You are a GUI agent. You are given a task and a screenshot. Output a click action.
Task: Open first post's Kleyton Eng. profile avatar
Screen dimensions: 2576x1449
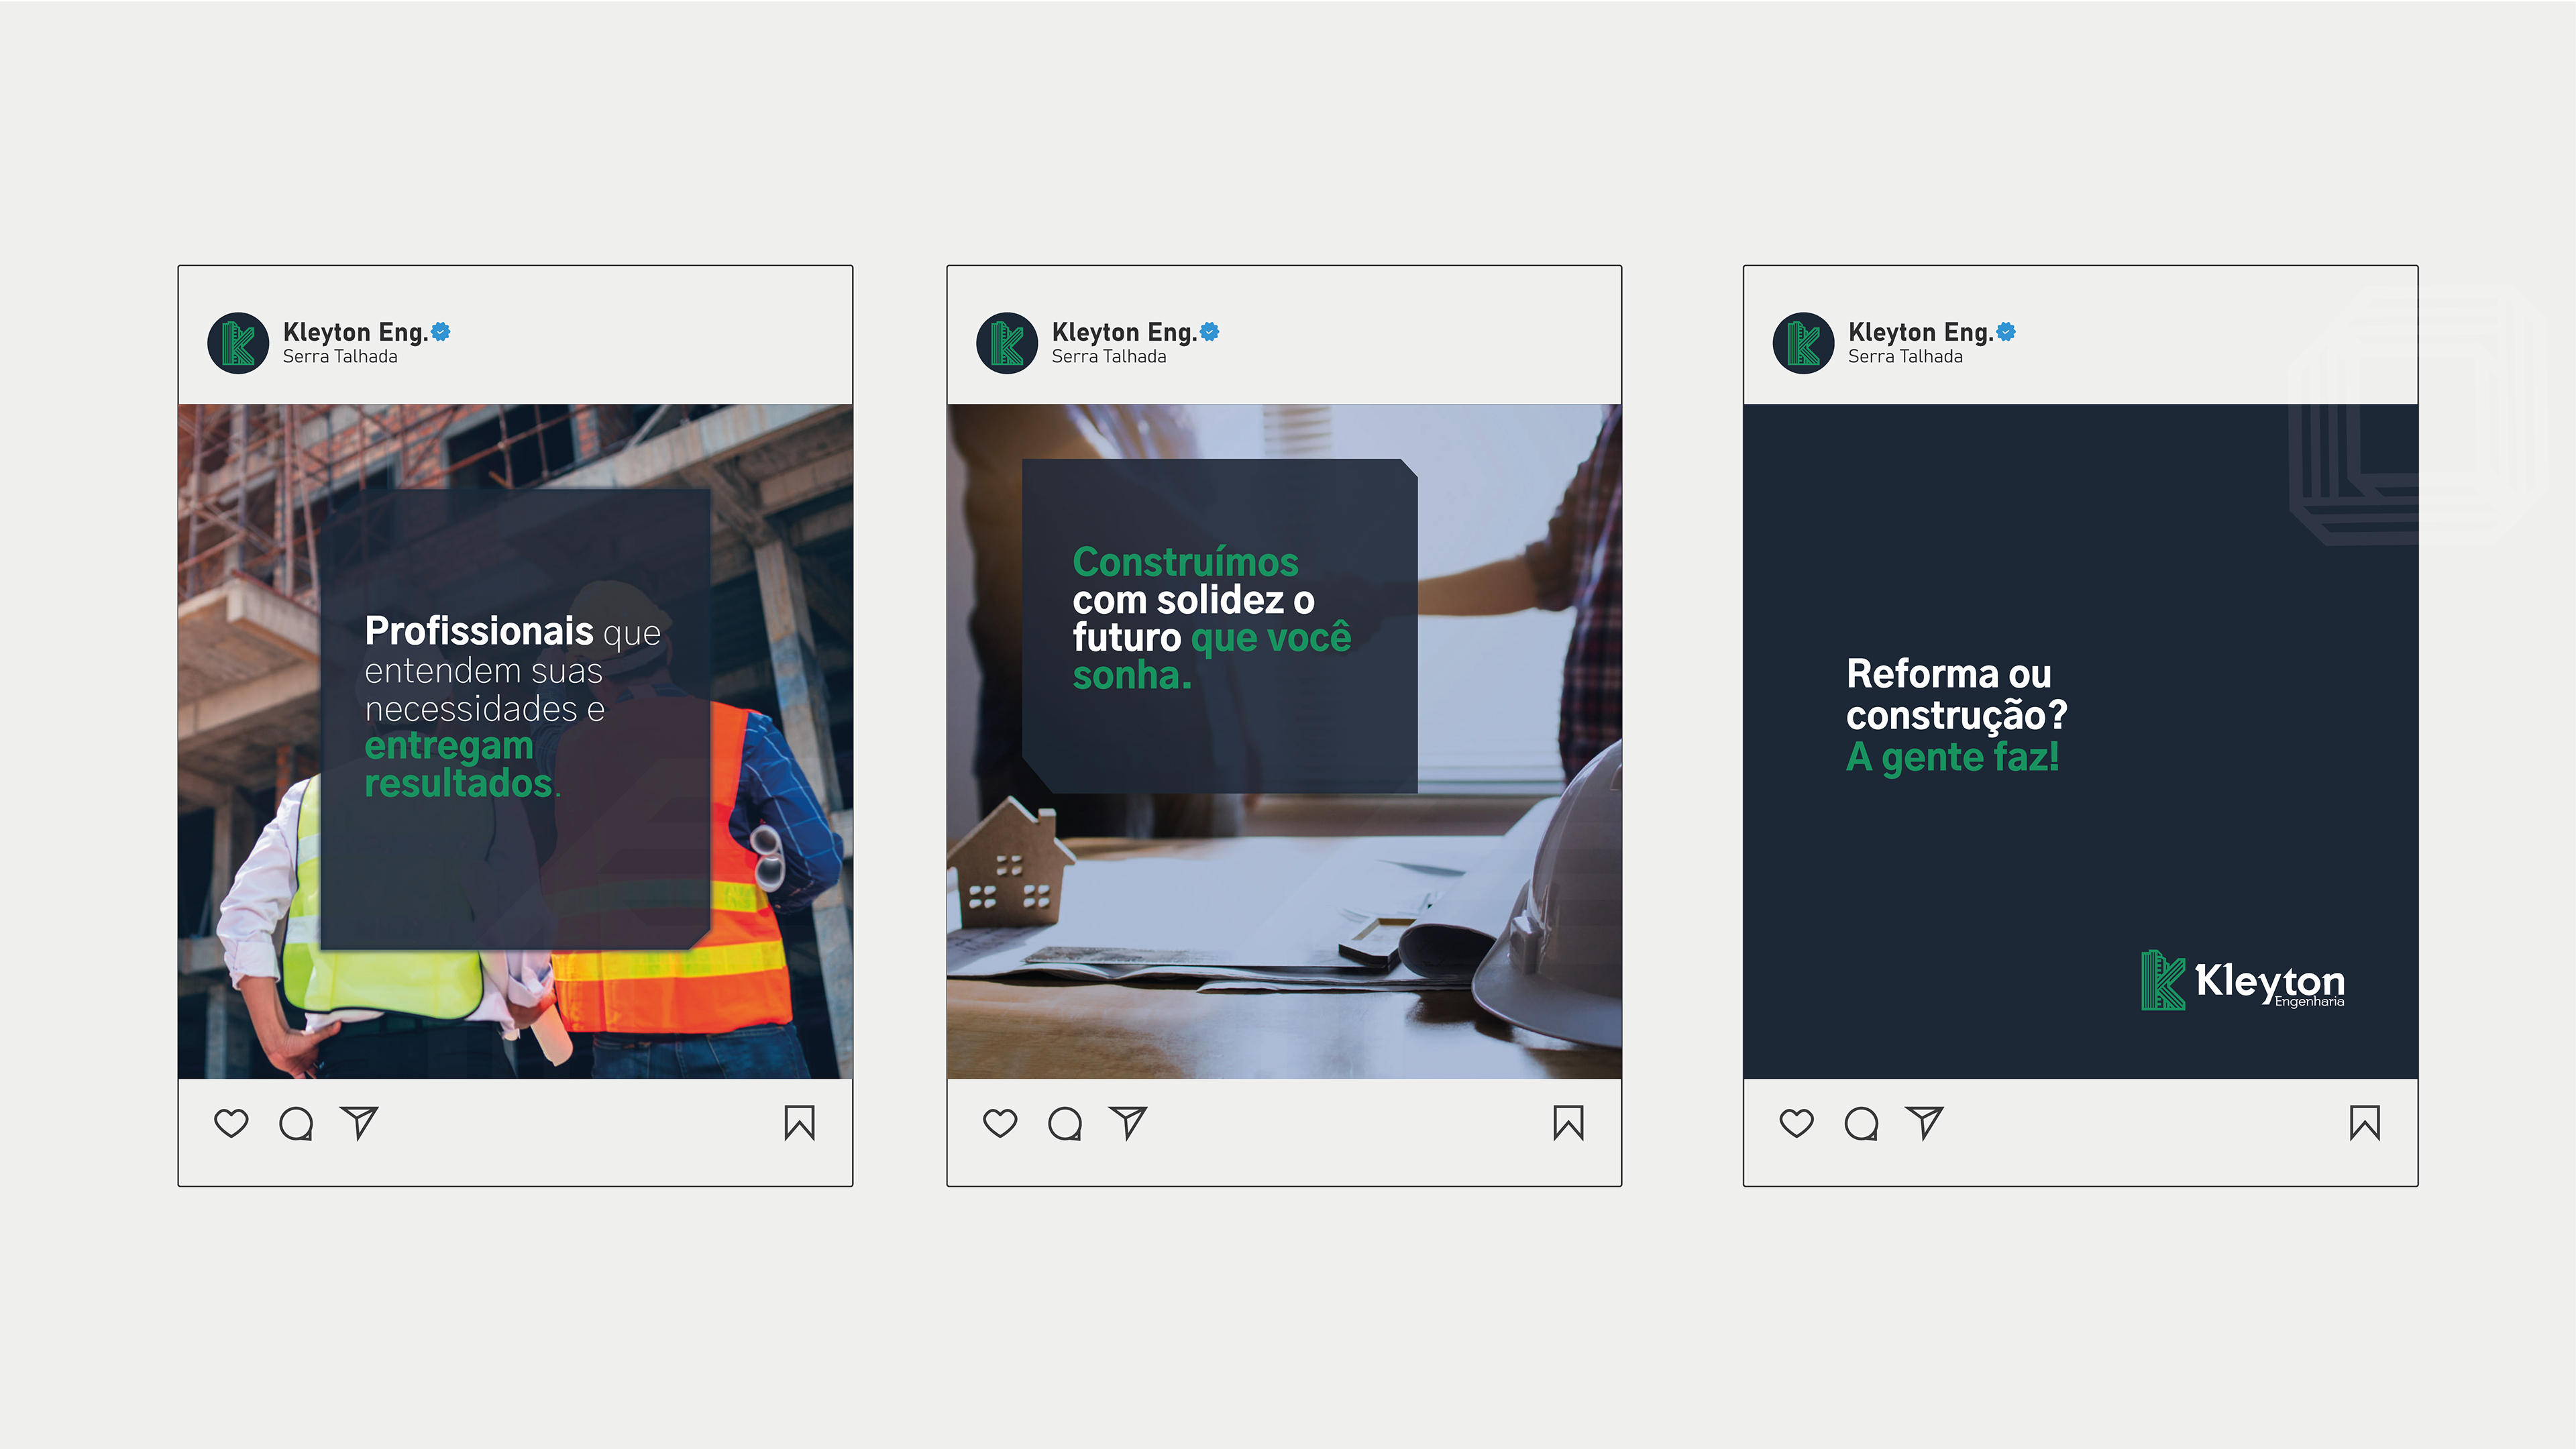(x=238, y=343)
